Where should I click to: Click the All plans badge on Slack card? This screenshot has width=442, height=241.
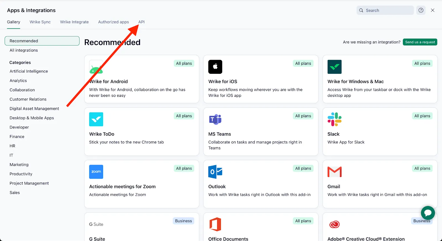pos(422,116)
